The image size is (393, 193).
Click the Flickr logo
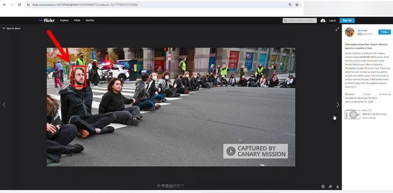pyautogui.click(x=47, y=21)
